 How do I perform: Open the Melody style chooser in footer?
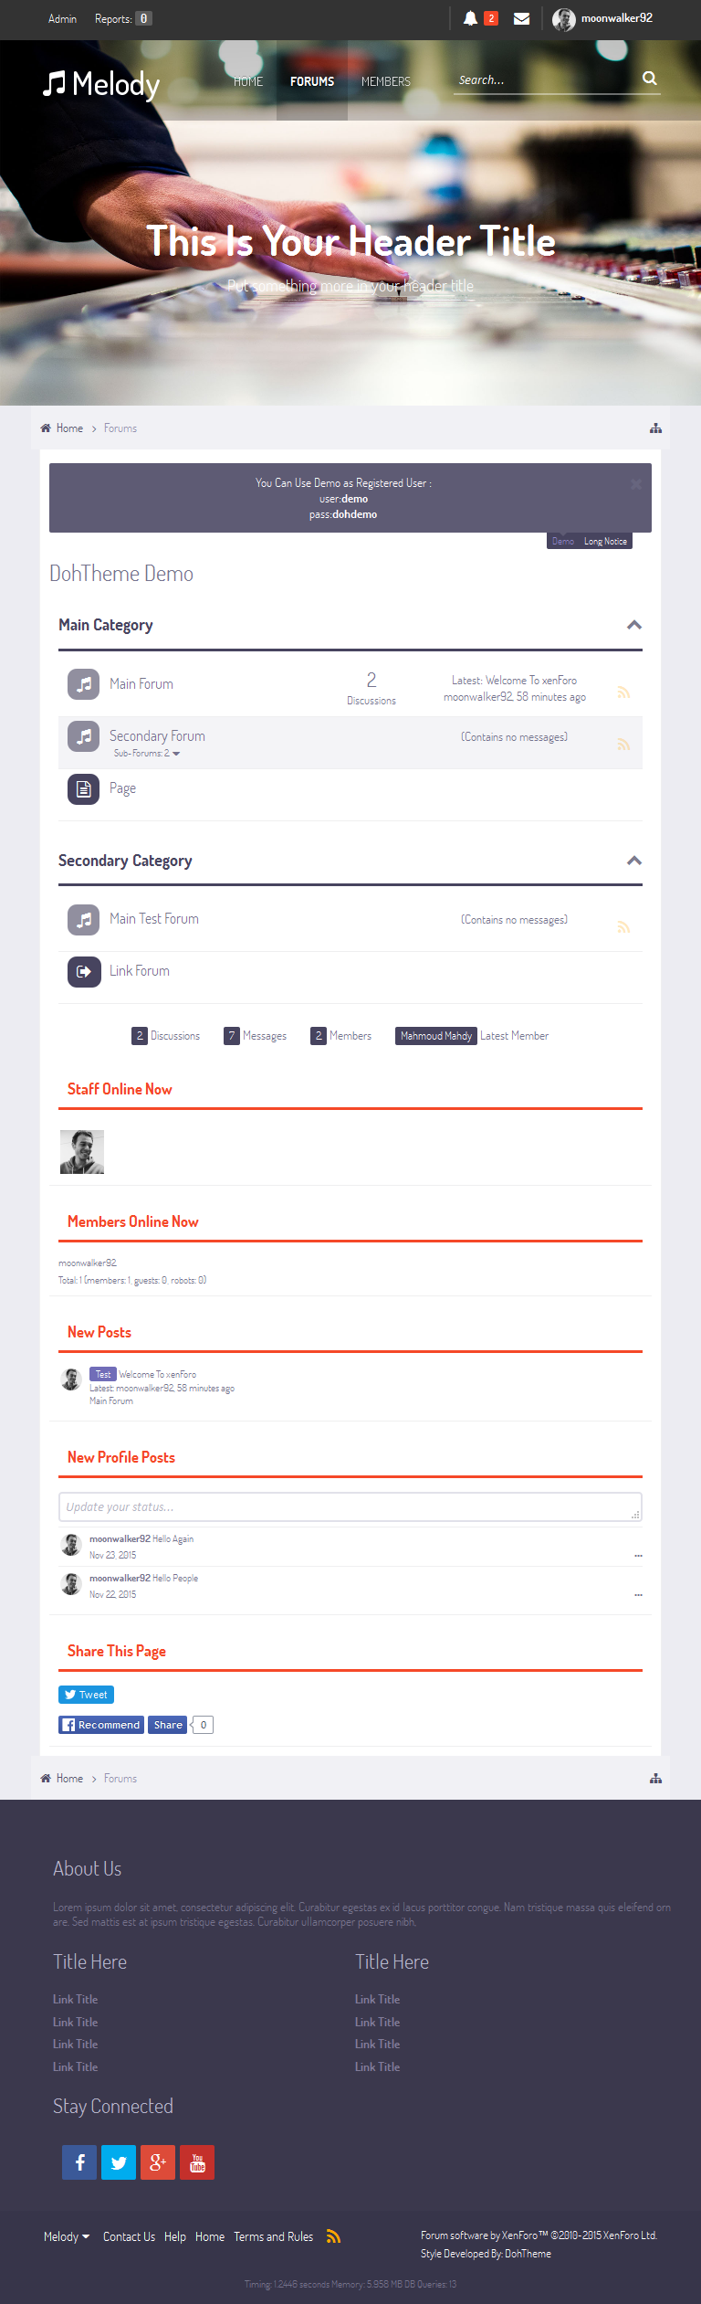tap(67, 2236)
